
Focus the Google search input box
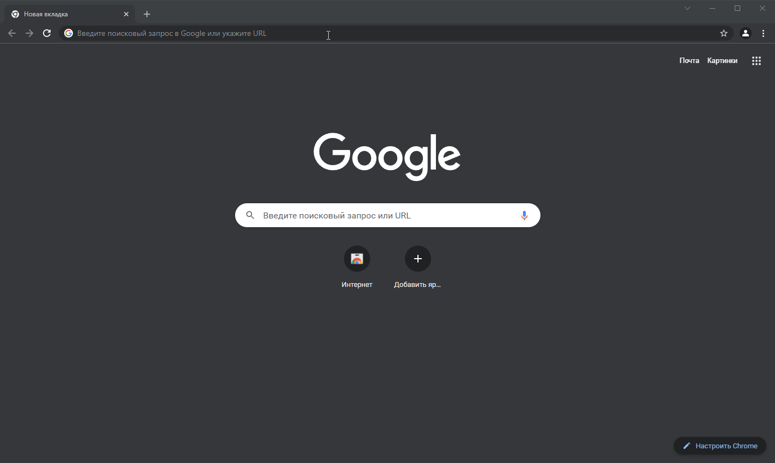387,215
